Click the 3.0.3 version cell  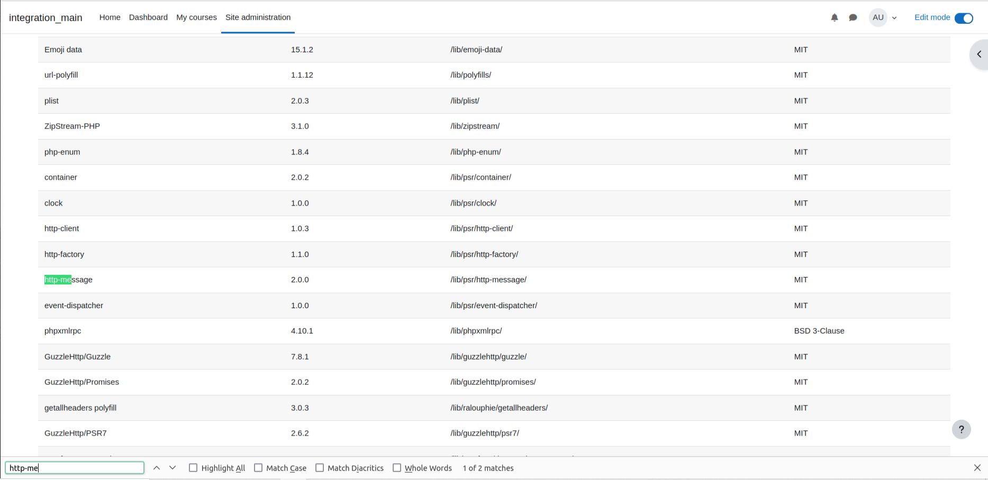[x=300, y=409]
